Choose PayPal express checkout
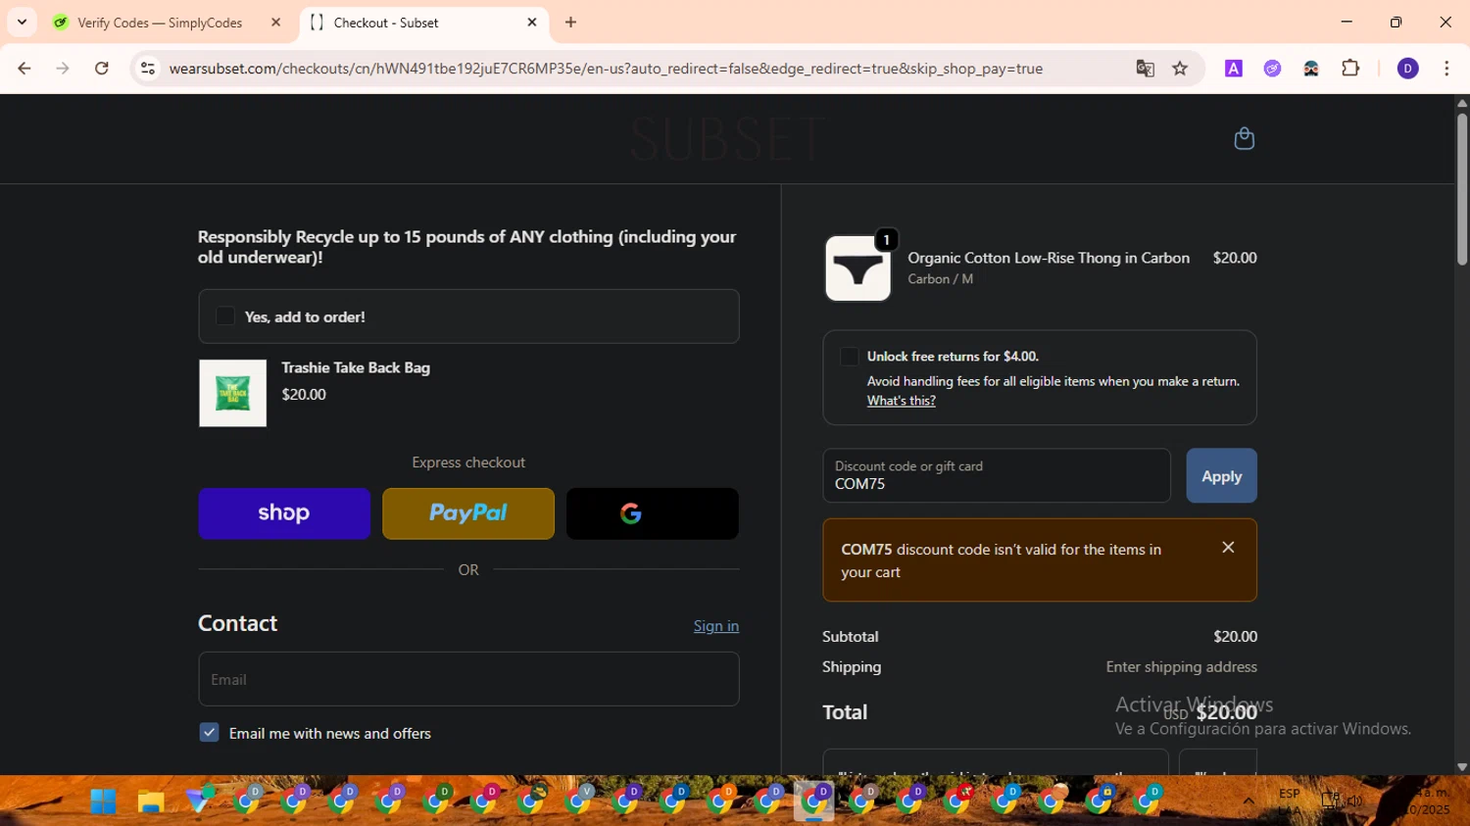 (x=468, y=513)
